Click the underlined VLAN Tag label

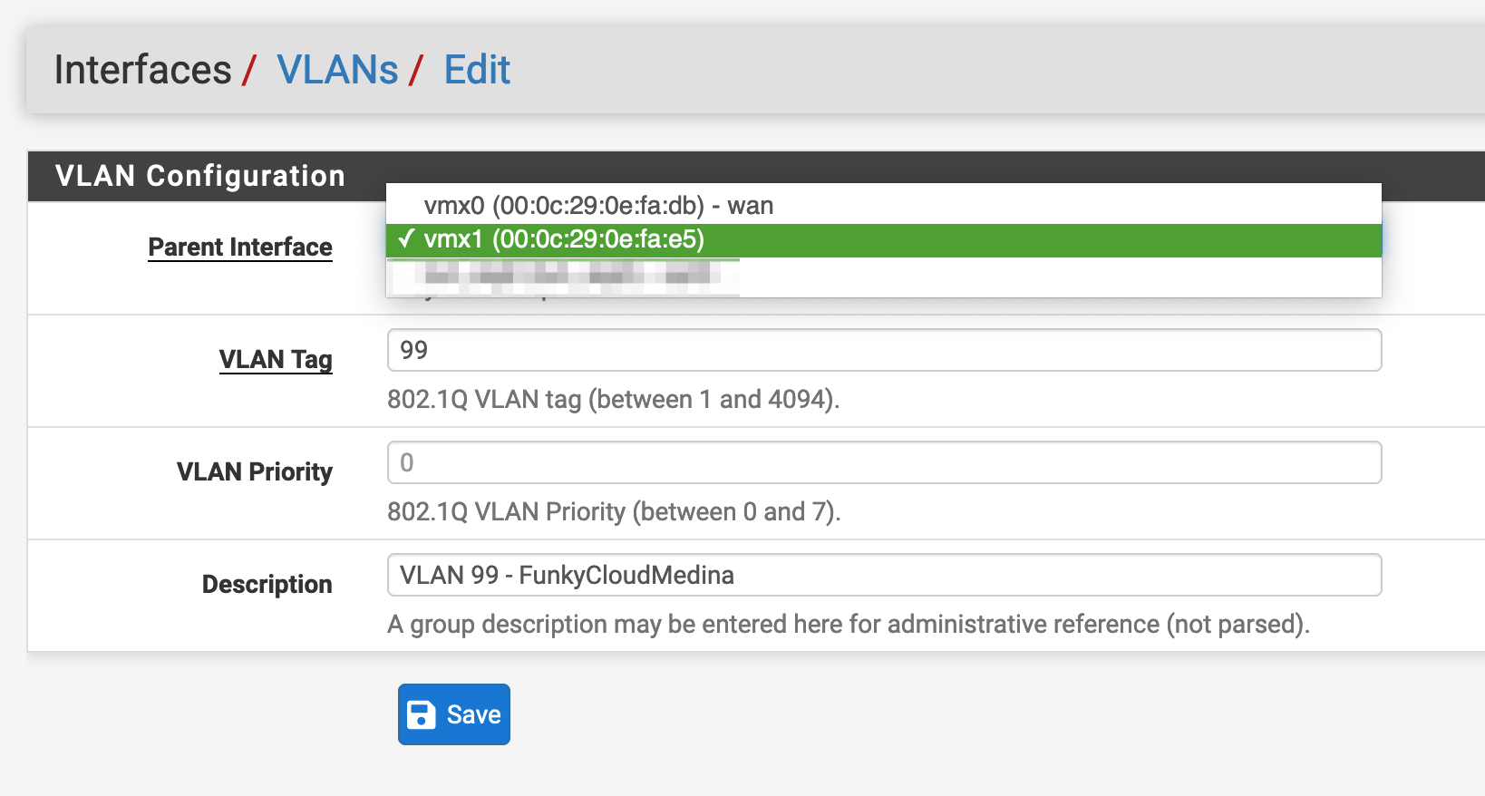pos(276,360)
